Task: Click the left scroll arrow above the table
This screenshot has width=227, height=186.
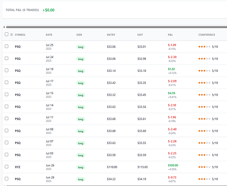Action: tap(4, 27)
